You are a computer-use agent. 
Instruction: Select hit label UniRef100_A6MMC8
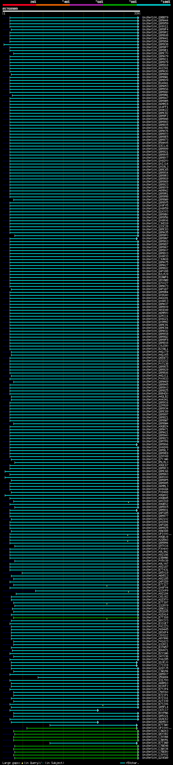coord(155,104)
